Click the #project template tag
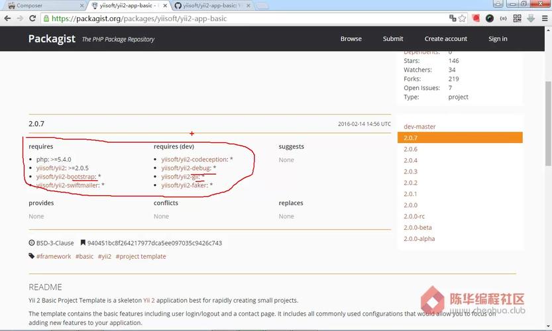 140,256
